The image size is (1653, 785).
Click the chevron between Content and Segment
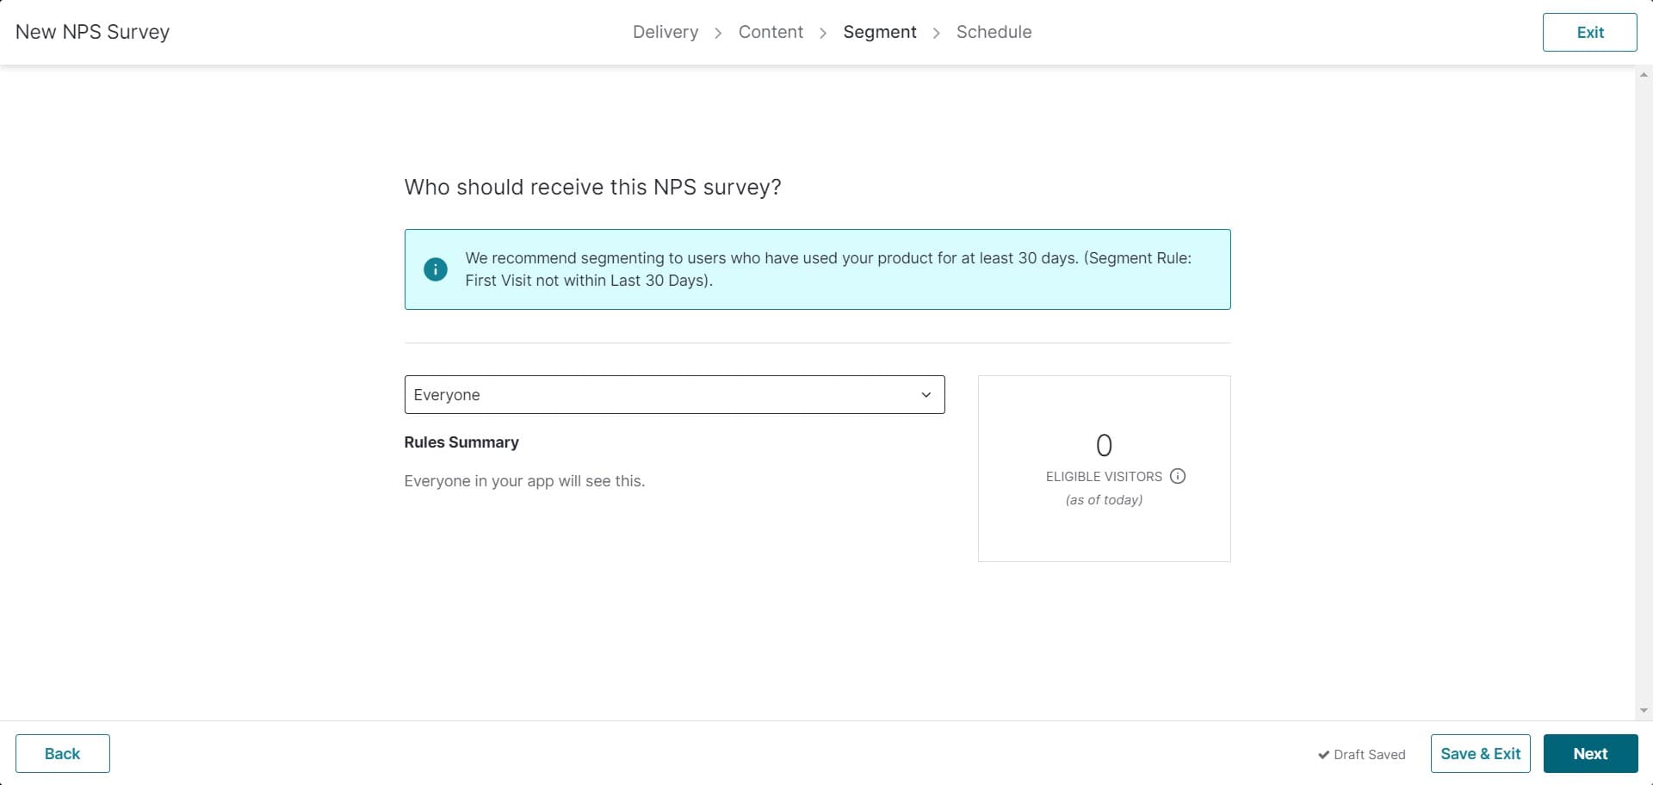[x=823, y=32]
